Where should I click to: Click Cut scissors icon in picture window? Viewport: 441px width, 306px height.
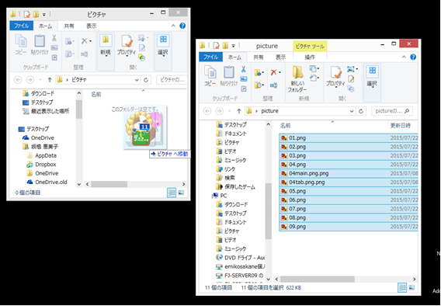click(244, 69)
